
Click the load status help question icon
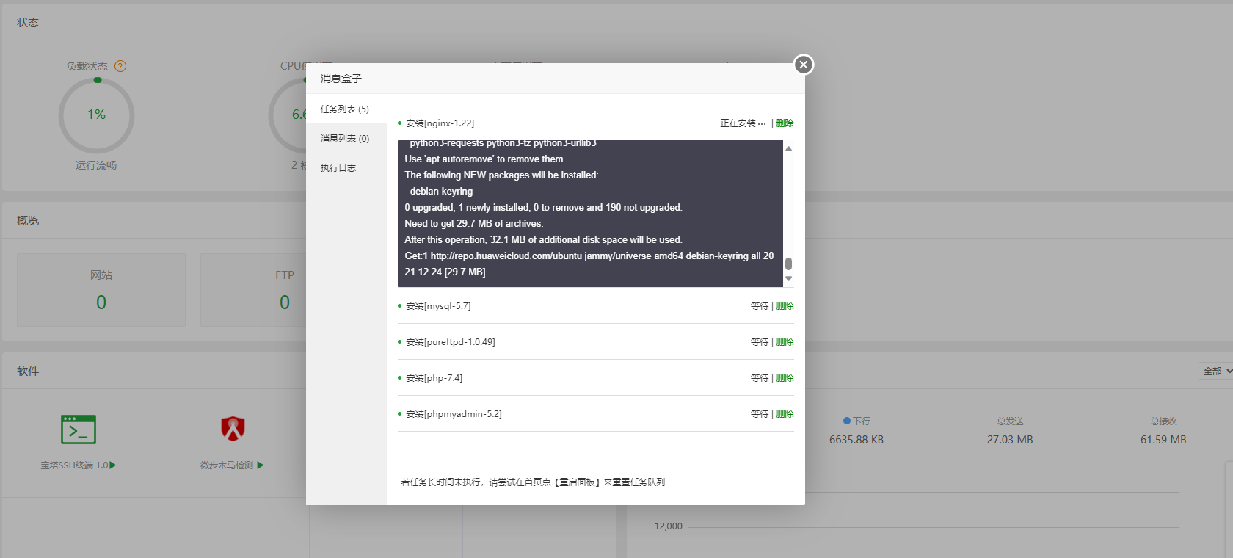pyautogui.click(x=120, y=66)
